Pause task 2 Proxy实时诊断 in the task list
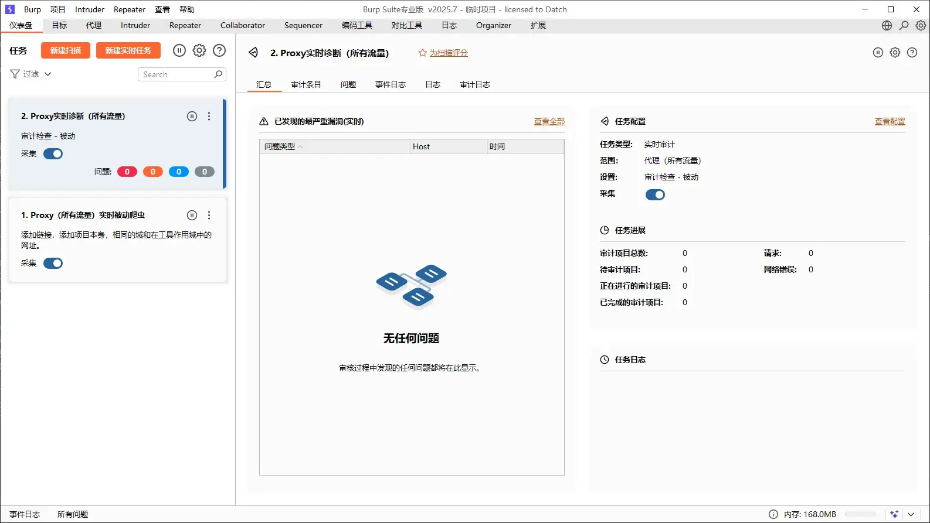The height and width of the screenshot is (523, 930). pos(192,116)
